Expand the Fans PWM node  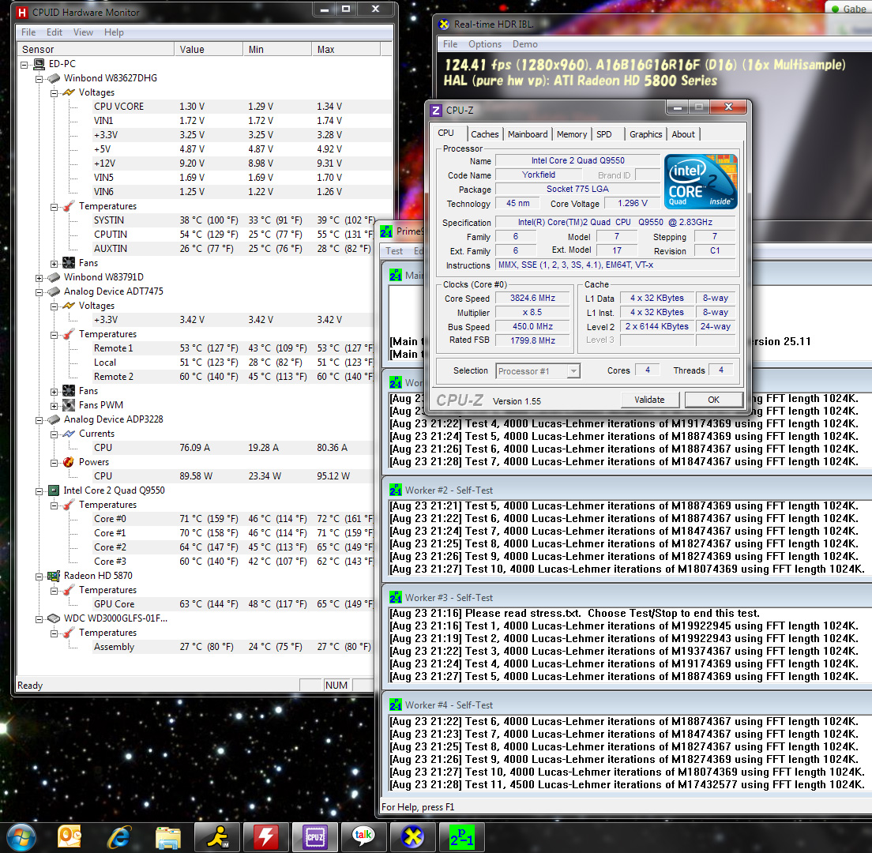point(54,406)
